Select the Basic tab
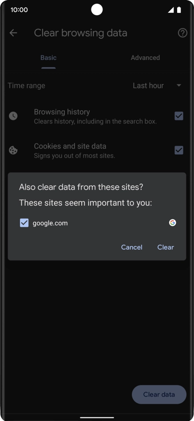 48,58
